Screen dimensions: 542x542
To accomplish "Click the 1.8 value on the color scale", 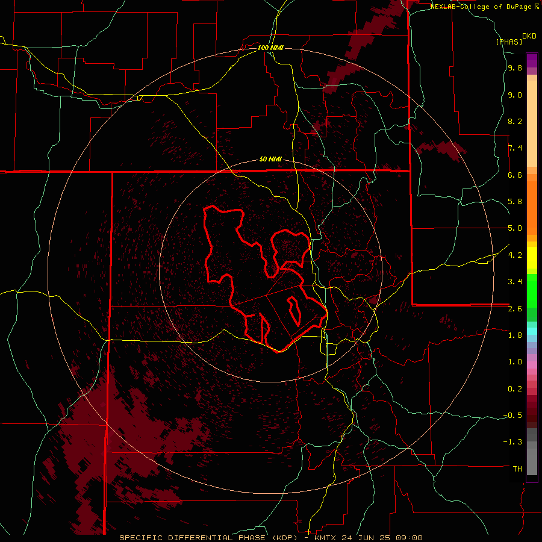I will 515,335.
